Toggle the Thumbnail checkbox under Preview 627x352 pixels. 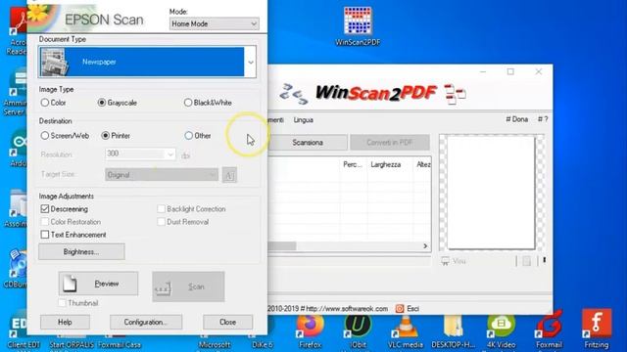point(62,303)
